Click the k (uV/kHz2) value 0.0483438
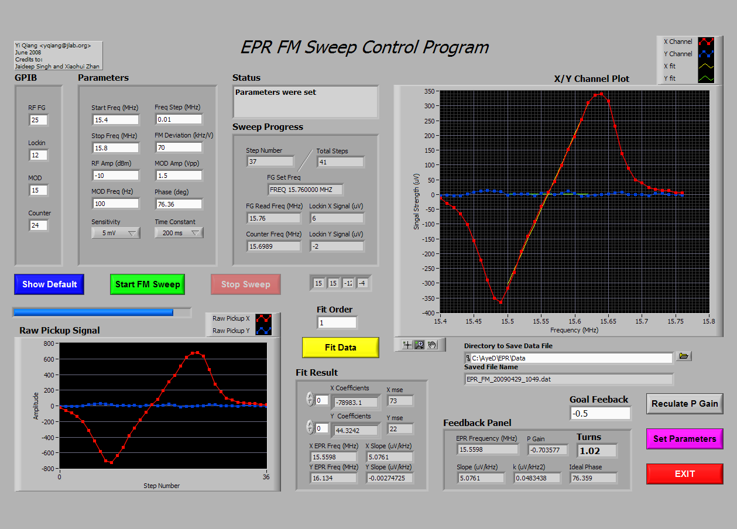Image resolution: width=737 pixels, height=529 pixels. pyautogui.click(x=537, y=478)
